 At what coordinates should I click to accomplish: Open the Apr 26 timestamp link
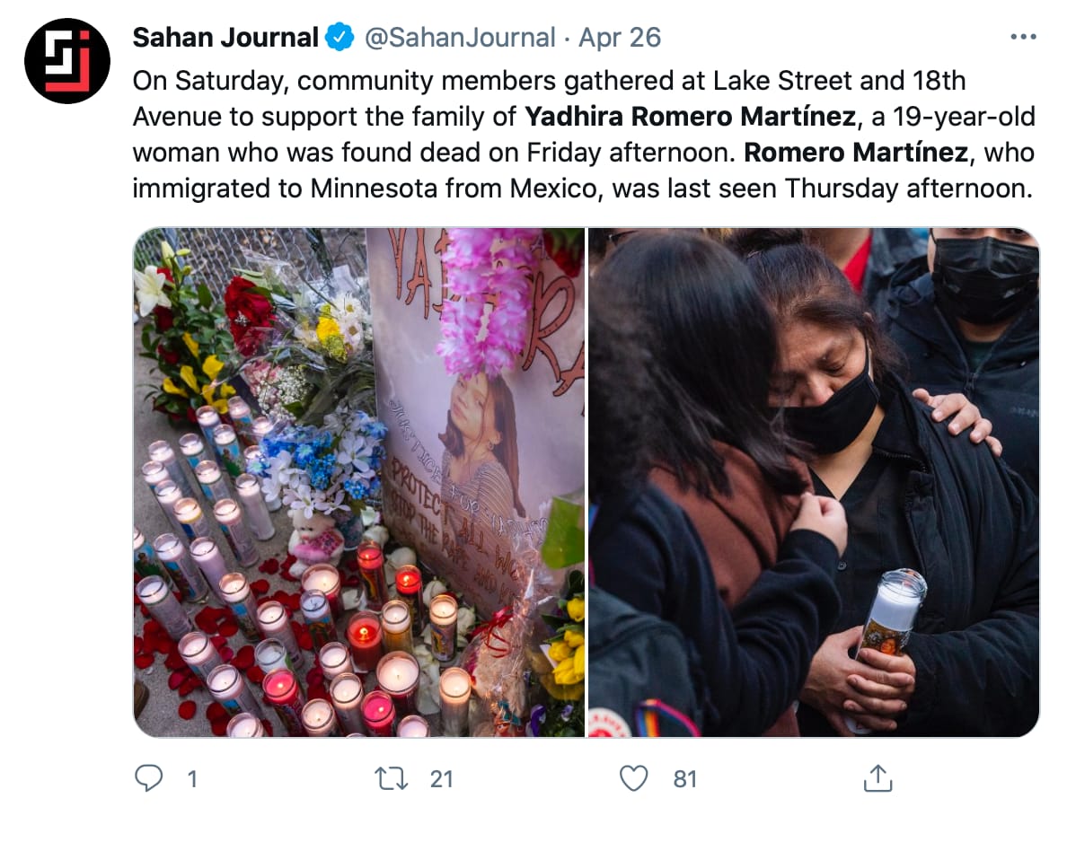[619, 38]
